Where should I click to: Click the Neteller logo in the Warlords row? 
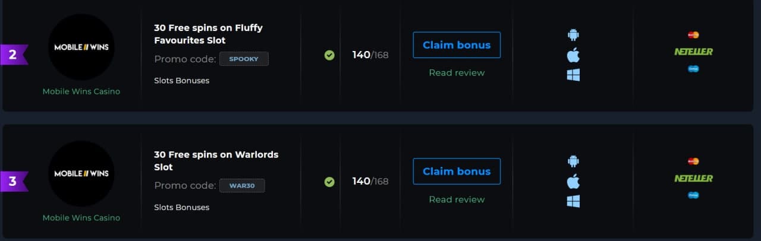pos(693,178)
